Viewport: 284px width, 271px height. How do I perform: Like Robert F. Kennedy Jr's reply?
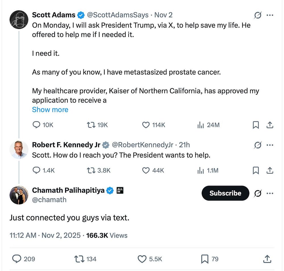tap(146, 170)
